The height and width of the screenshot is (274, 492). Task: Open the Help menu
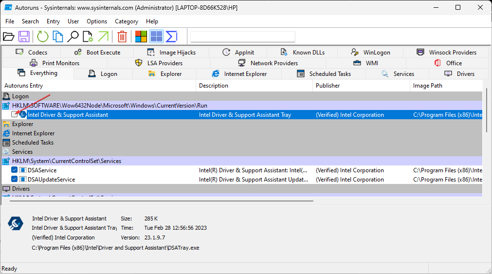click(152, 21)
